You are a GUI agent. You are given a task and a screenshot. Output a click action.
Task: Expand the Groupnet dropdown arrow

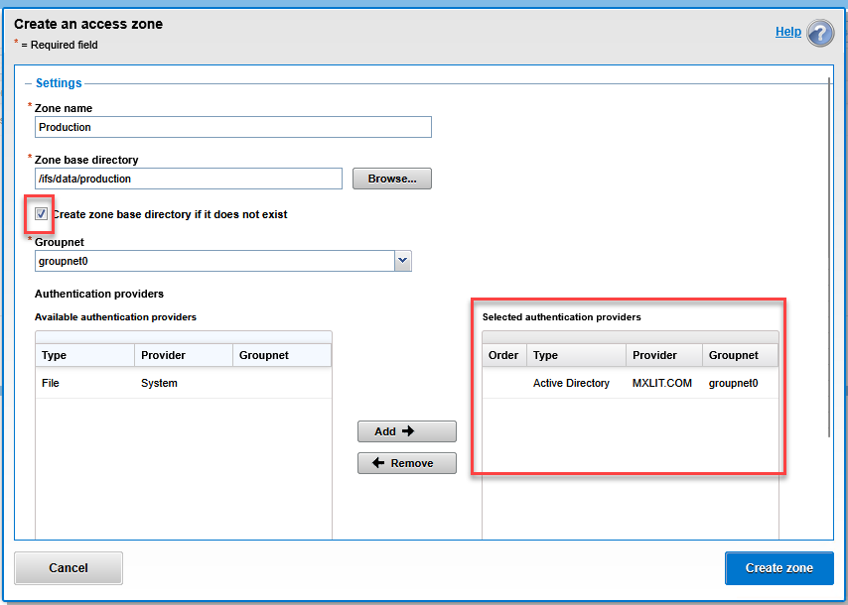coord(402,261)
